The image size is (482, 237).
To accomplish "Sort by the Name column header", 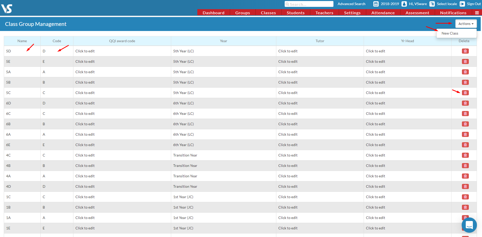I will click(22, 41).
